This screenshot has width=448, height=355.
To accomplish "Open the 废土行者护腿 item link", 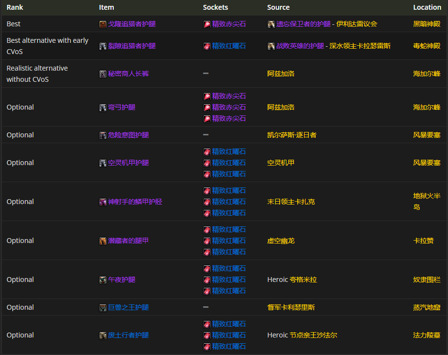I will 128,335.
